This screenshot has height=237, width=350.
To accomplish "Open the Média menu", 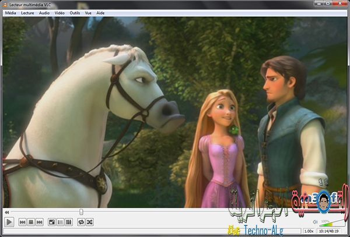I will pyautogui.click(x=10, y=13).
